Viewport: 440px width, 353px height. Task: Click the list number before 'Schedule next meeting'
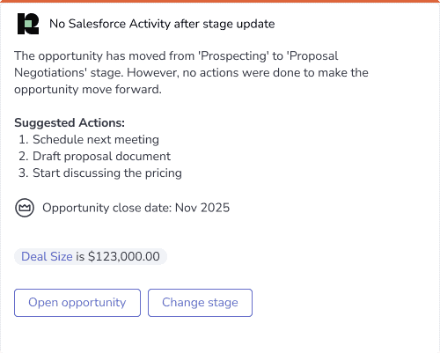(24, 139)
